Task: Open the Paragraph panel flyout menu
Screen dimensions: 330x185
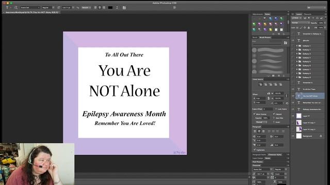Action: click(288, 127)
